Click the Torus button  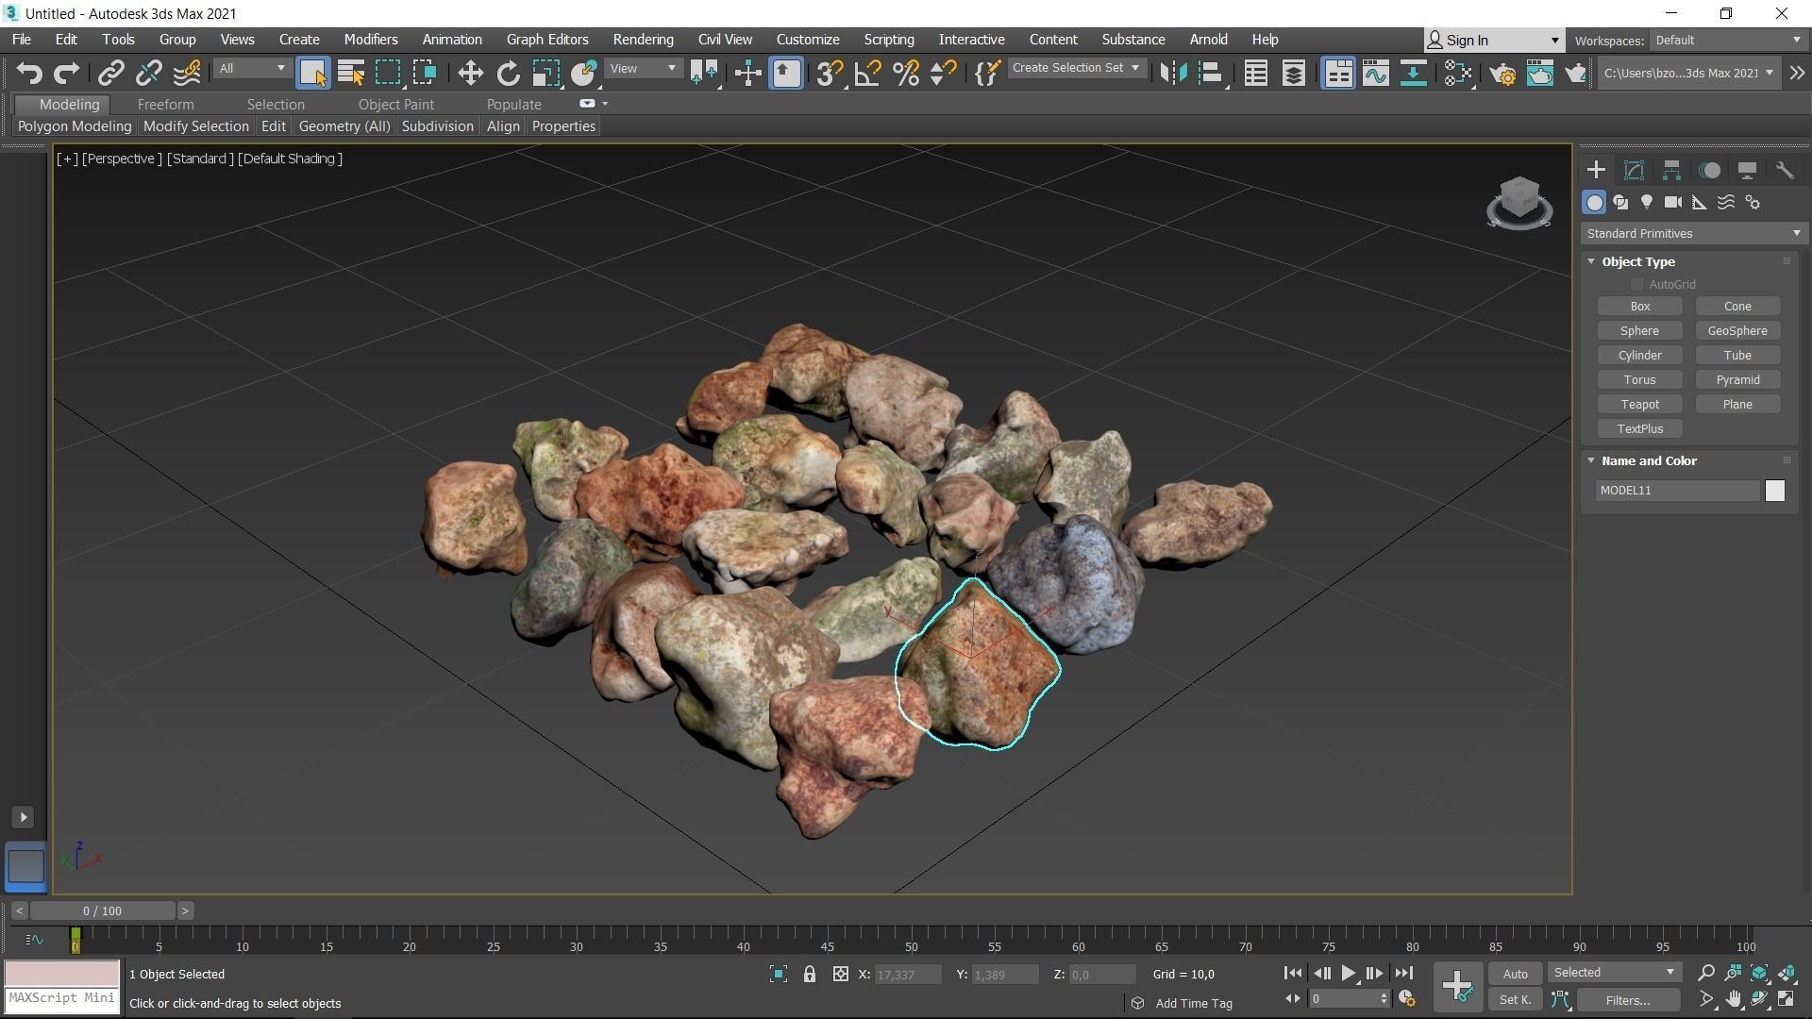coord(1639,379)
